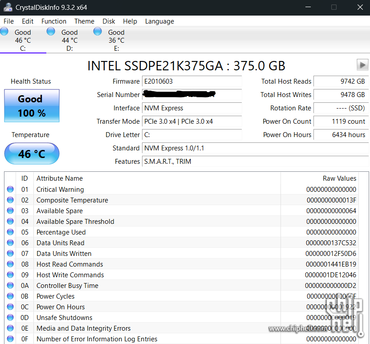Select the Composite Temperature attribute name
This screenshot has width=370, height=344.
pyautogui.click(x=72, y=200)
